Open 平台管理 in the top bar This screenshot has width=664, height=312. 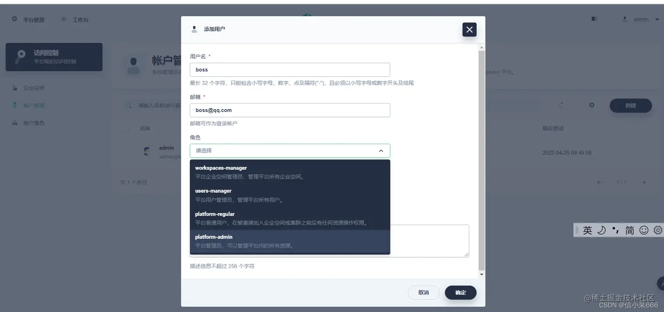34,20
